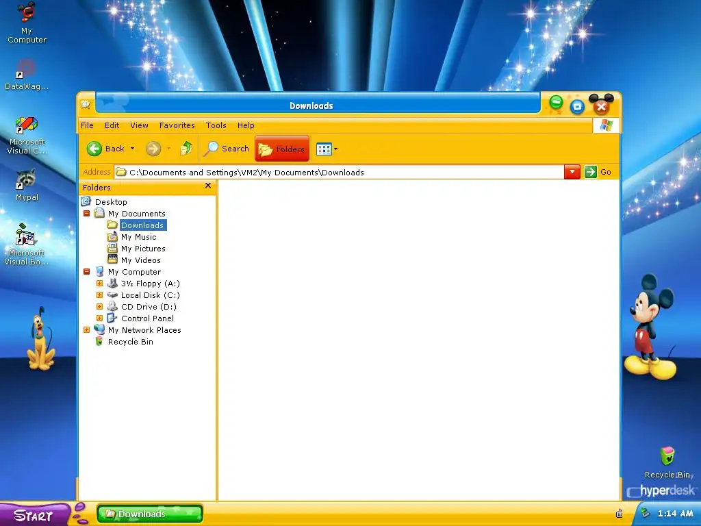Click the Start button
The width and height of the screenshot is (701, 526).
point(35,514)
